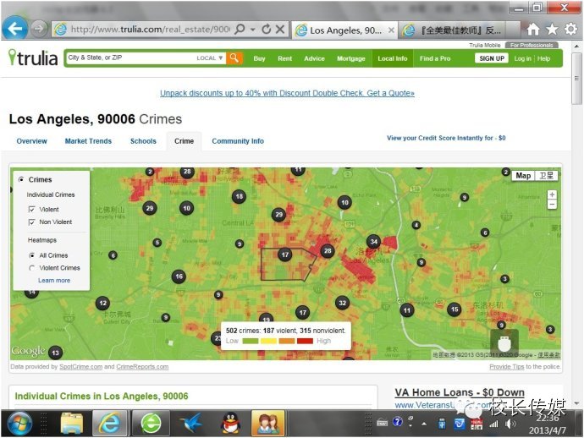
Task: Open the Help link
Action: (x=543, y=58)
